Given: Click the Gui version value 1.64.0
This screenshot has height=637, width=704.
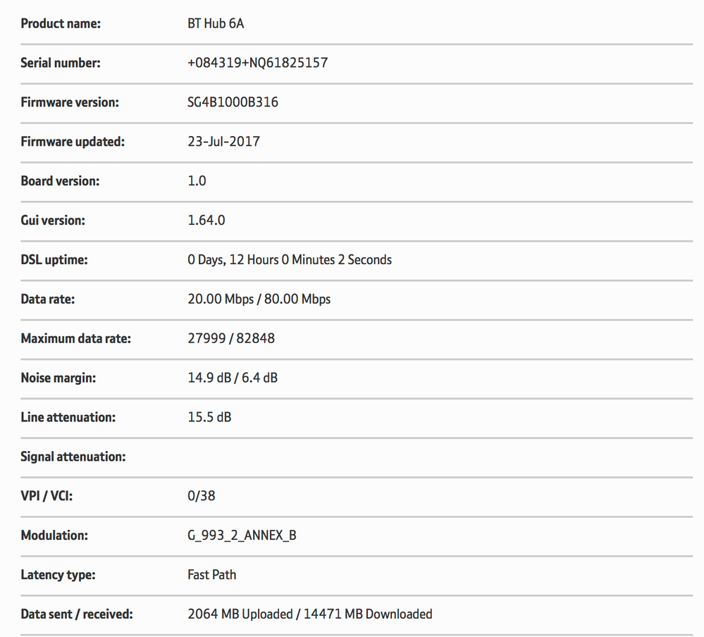Looking at the screenshot, I should click(x=206, y=221).
